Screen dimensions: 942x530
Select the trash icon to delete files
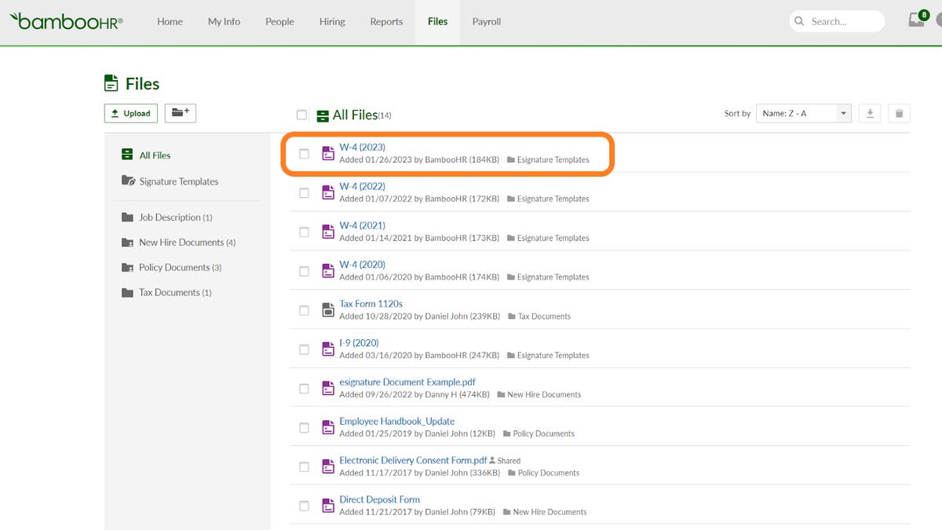pos(899,113)
